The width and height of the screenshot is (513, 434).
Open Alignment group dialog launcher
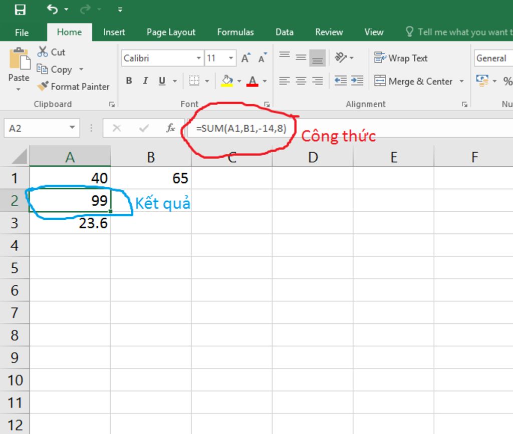pyautogui.click(x=464, y=104)
